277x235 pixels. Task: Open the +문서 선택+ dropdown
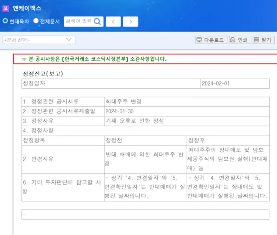39,40
